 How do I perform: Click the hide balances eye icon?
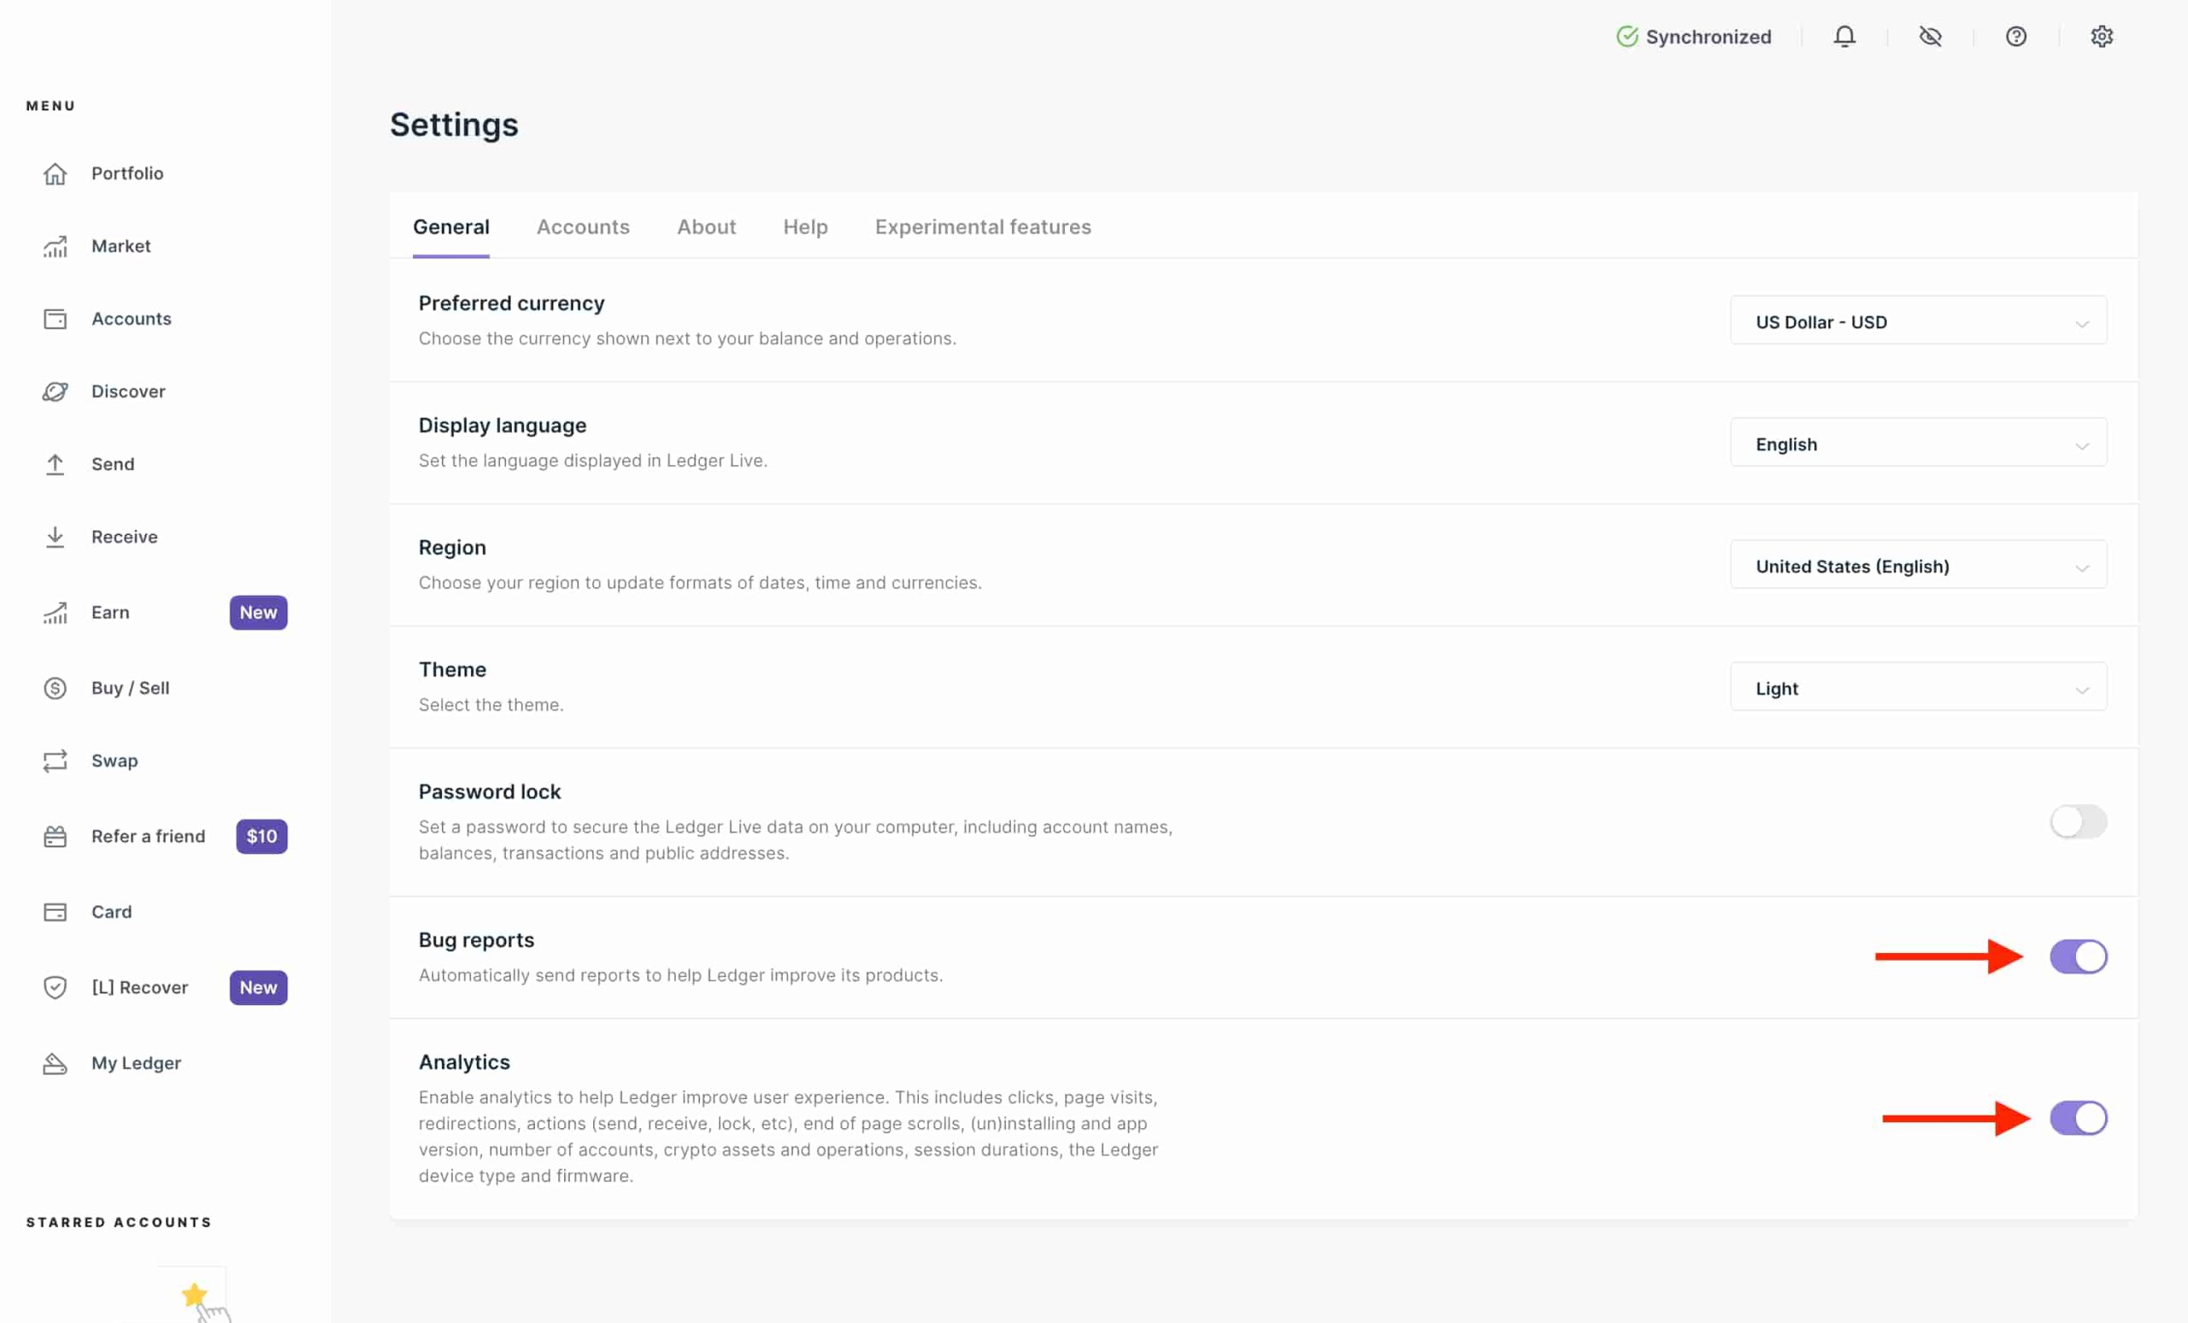pyautogui.click(x=1930, y=37)
